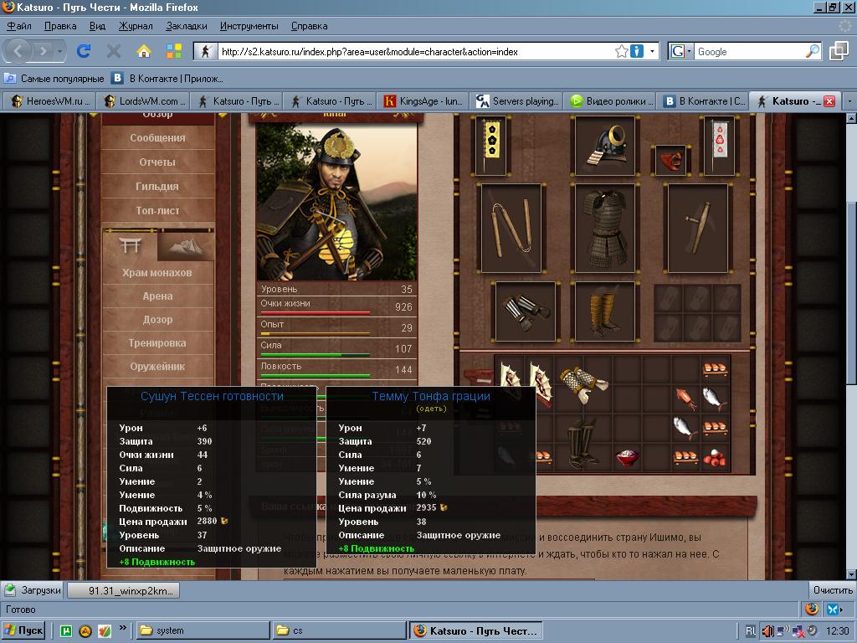Open the system folder taskbar button

point(203,630)
